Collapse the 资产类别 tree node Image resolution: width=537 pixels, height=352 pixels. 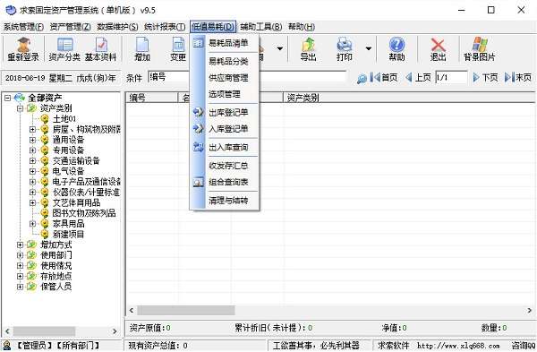20,108
